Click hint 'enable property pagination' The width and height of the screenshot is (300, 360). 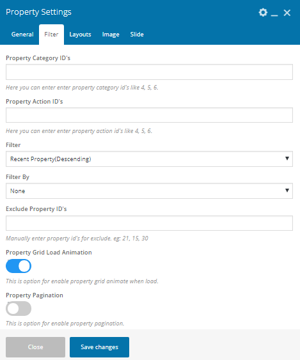click(x=65, y=324)
